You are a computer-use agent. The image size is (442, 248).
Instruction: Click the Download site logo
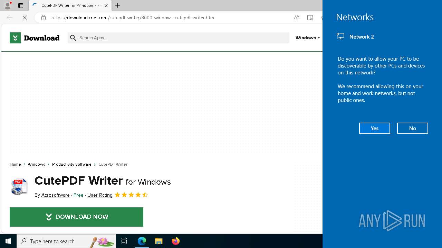35,38
